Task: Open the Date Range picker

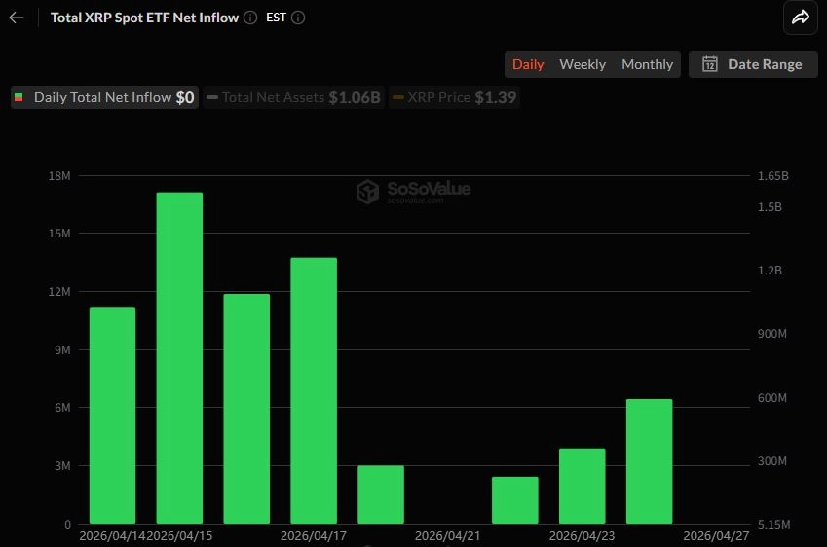Action: [x=753, y=64]
